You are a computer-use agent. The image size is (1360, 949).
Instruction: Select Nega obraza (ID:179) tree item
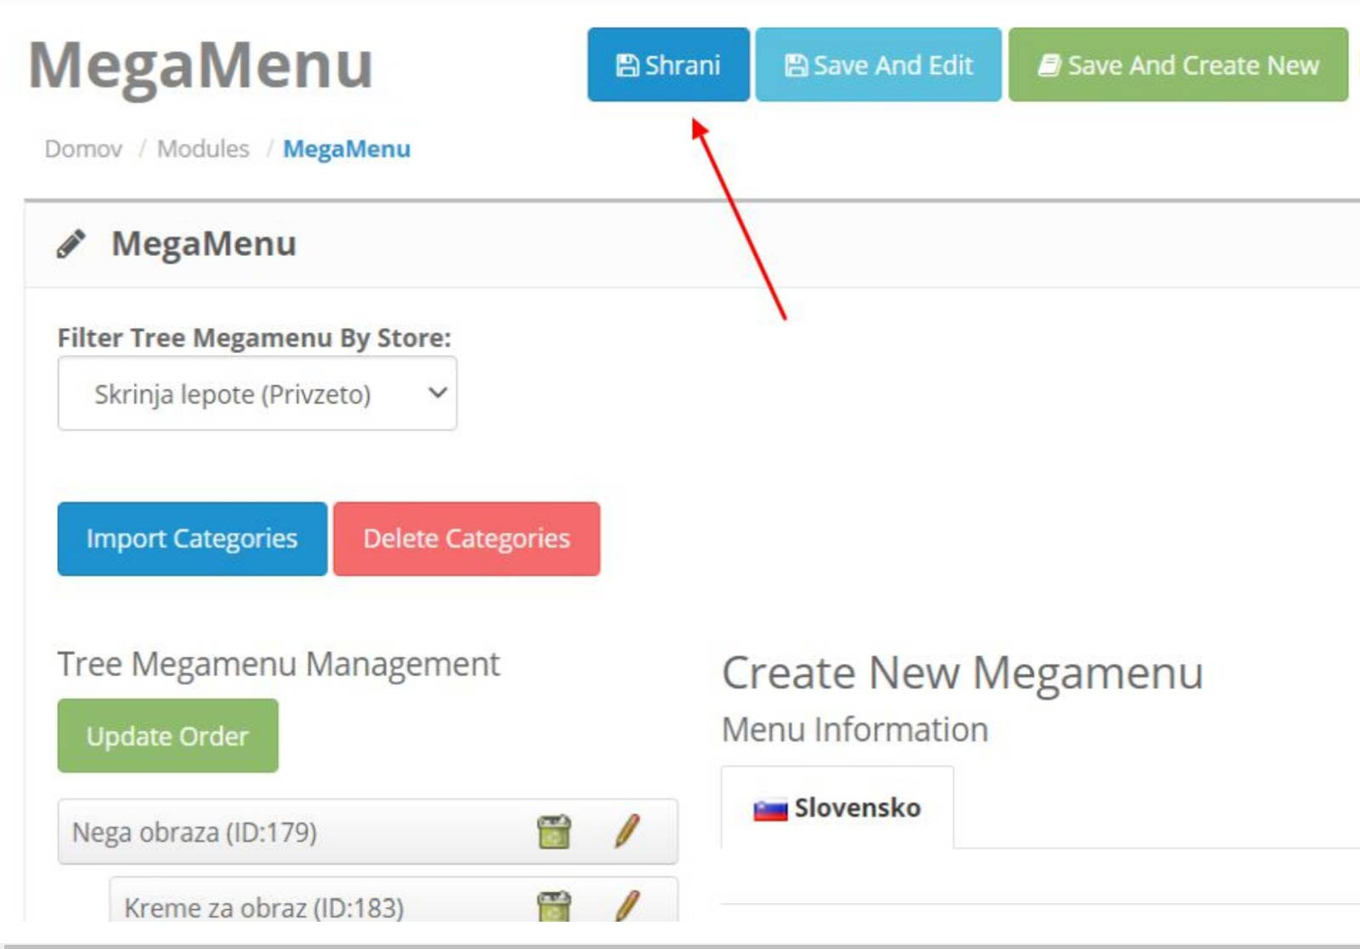(195, 832)
